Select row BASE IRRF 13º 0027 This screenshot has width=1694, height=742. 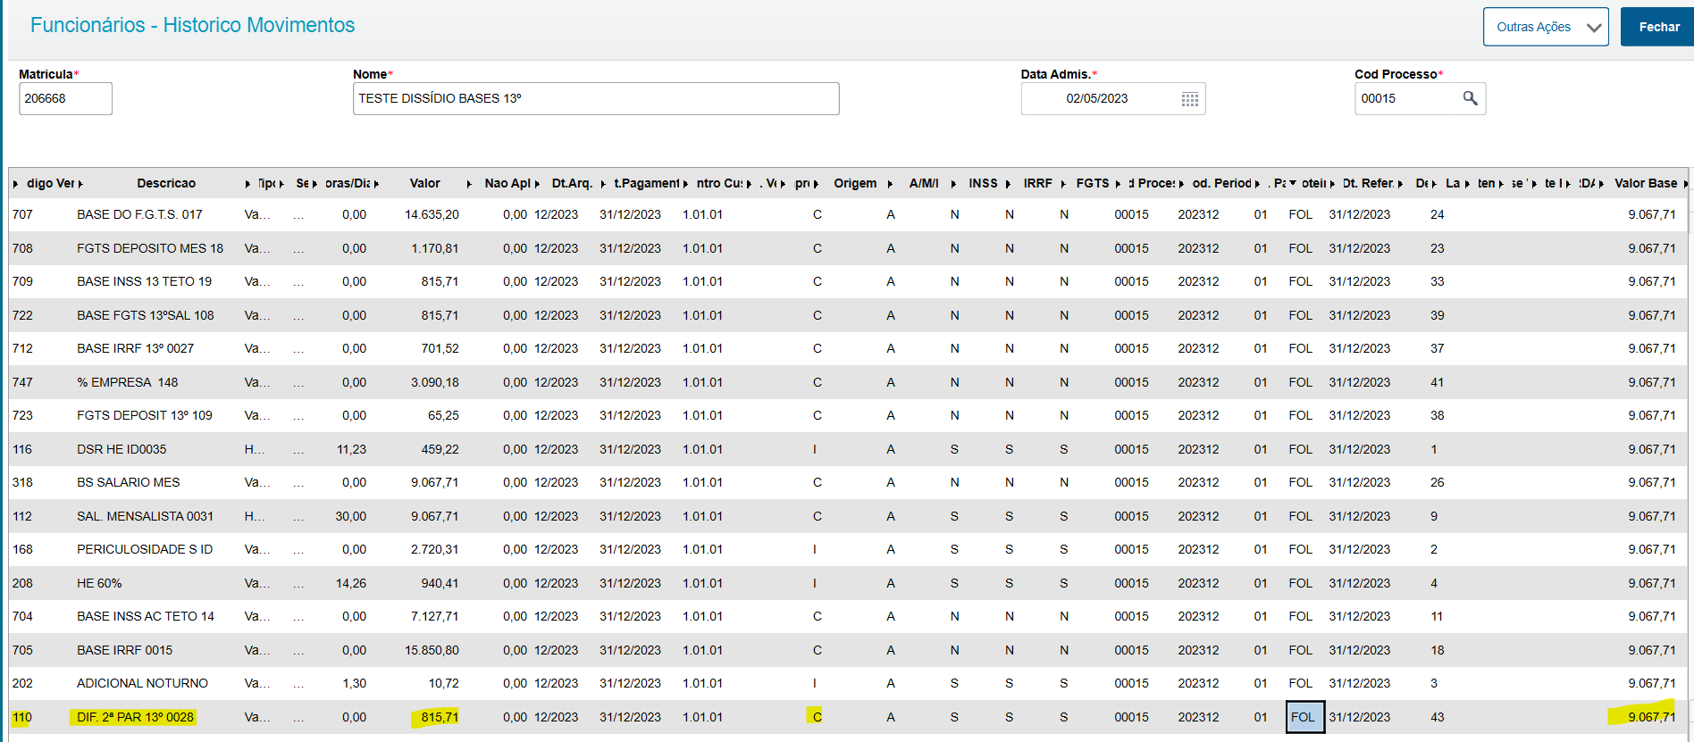pyautogui.click(x=848, y=348)
